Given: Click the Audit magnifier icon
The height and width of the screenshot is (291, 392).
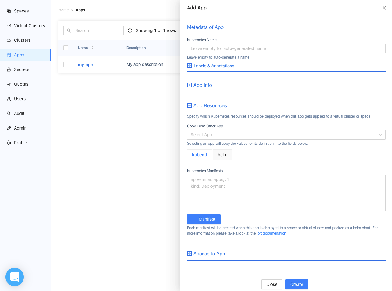Looking at the screenshot, I should (x=9, y=113).
